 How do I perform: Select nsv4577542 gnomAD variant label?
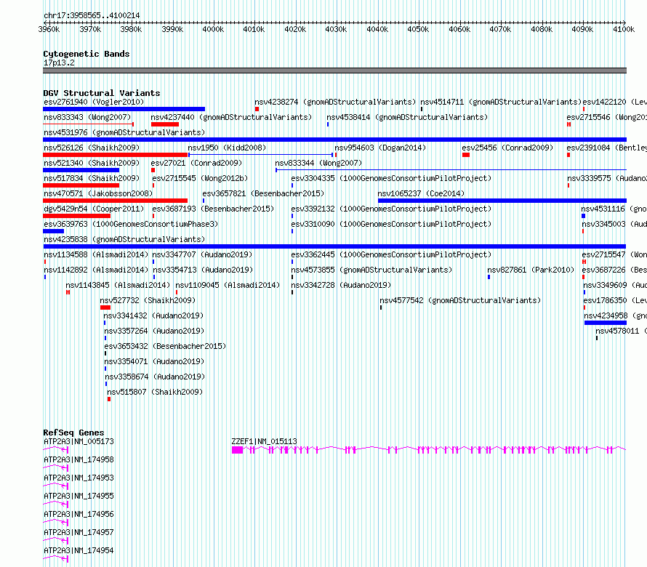point(460,300)
